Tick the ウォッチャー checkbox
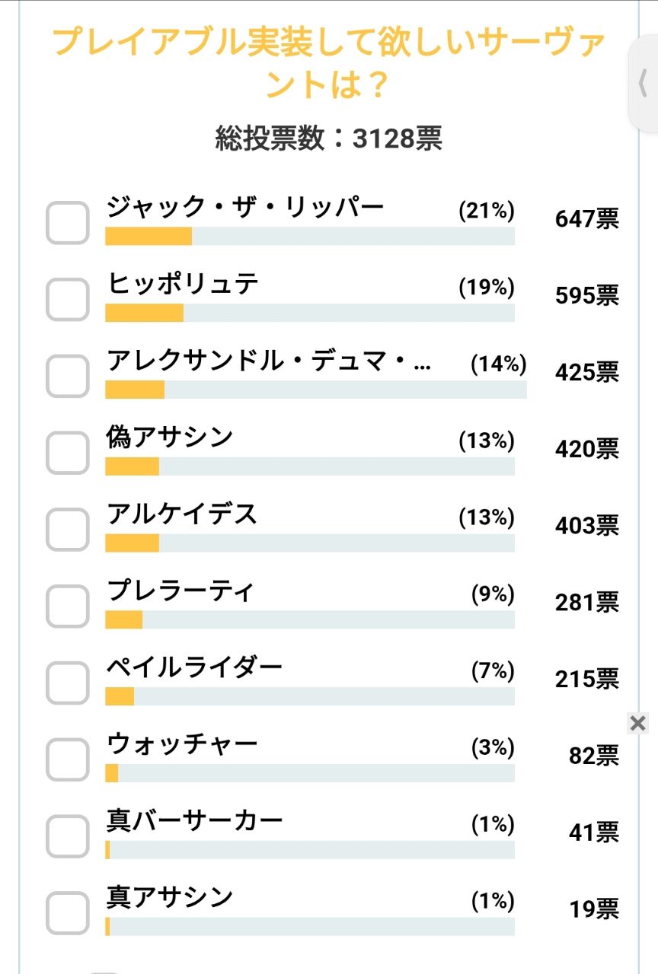This screenshot has width=658, height=974. click(68, 759)
